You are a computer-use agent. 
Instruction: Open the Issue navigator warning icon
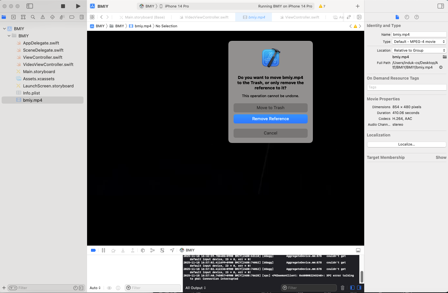(43, 17)
